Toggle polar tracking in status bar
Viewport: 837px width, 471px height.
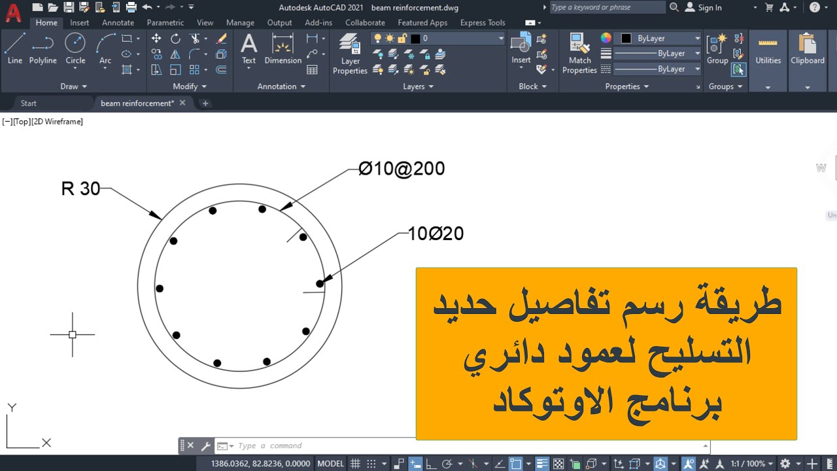click(447, 464)
